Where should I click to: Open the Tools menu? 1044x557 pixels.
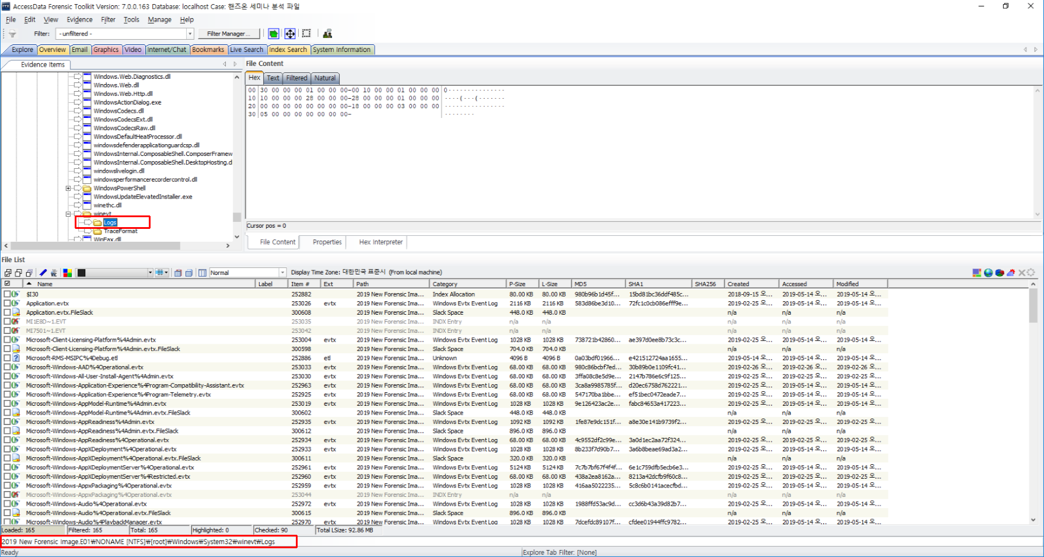131,19
